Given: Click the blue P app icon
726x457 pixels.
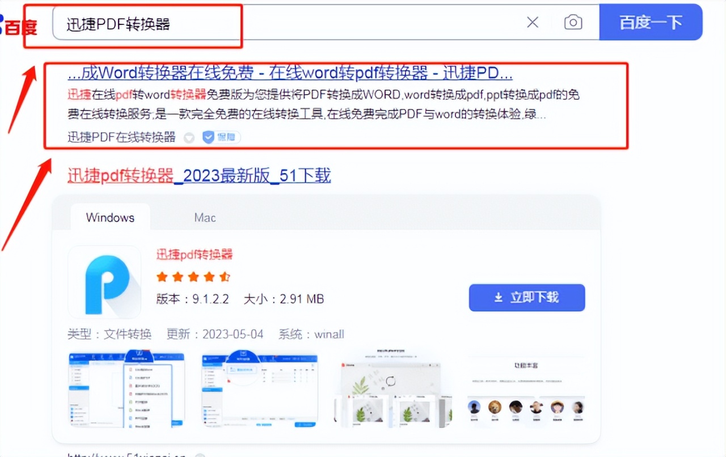Looking at the screenshot, I should (x=104, y=282).
